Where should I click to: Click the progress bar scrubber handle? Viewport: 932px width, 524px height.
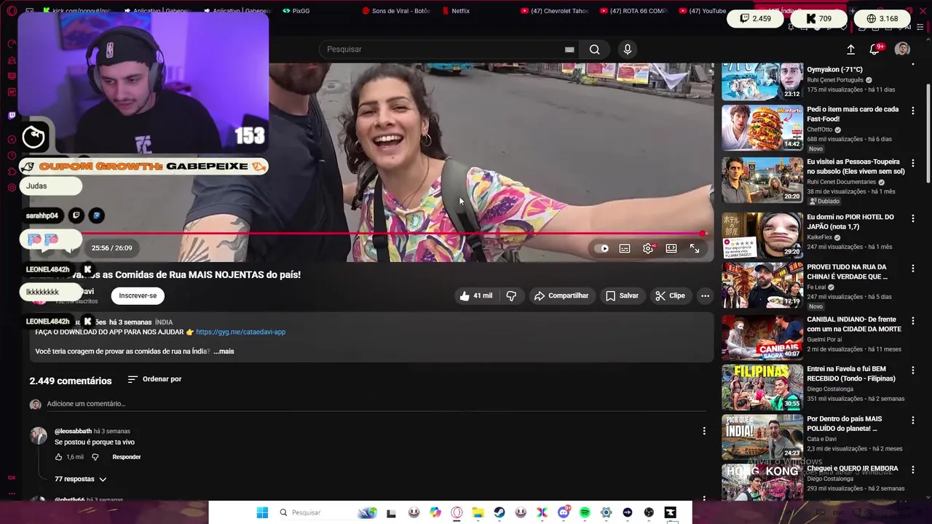pos(702,234)
